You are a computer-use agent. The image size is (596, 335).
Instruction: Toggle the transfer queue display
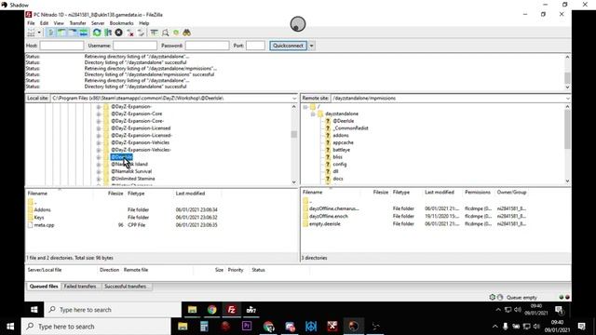pyautogui.click(x=83, y=33)
